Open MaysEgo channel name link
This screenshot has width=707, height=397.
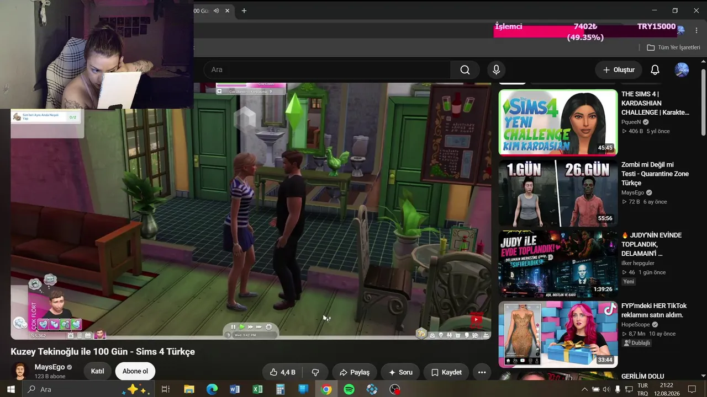click(x=49, y=367)
